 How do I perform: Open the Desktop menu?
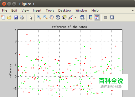65,11
